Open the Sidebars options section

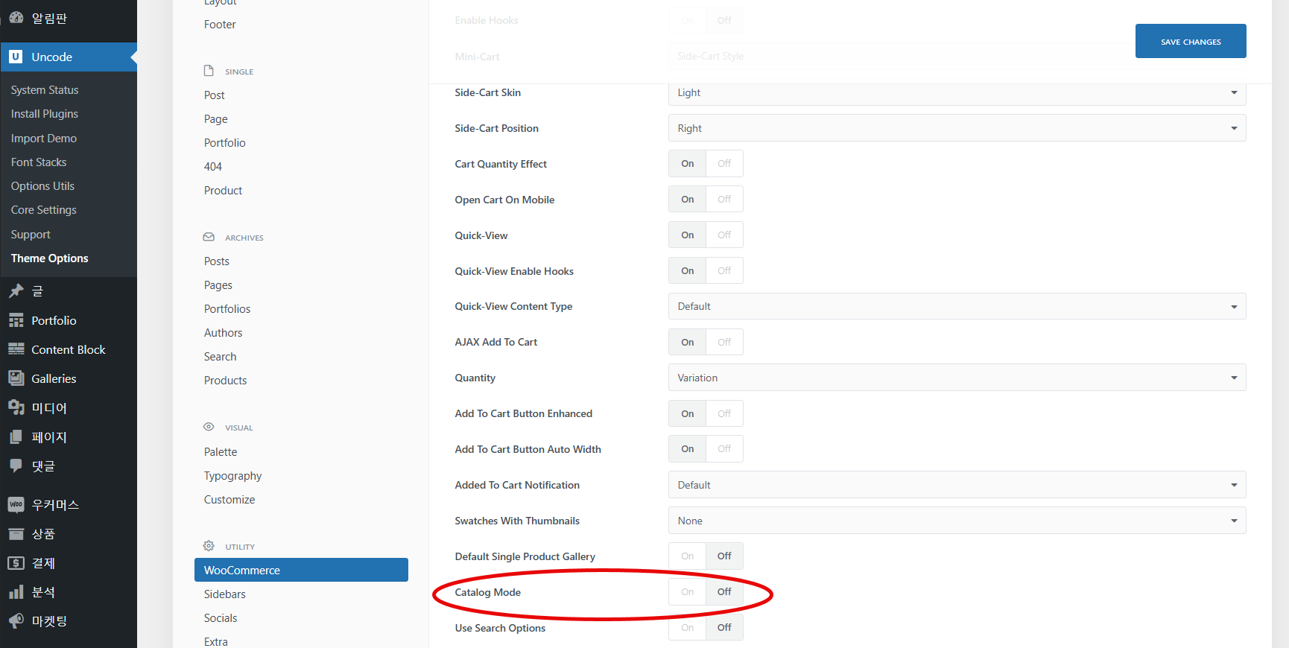pyautogui.click(x=225, y=594)
